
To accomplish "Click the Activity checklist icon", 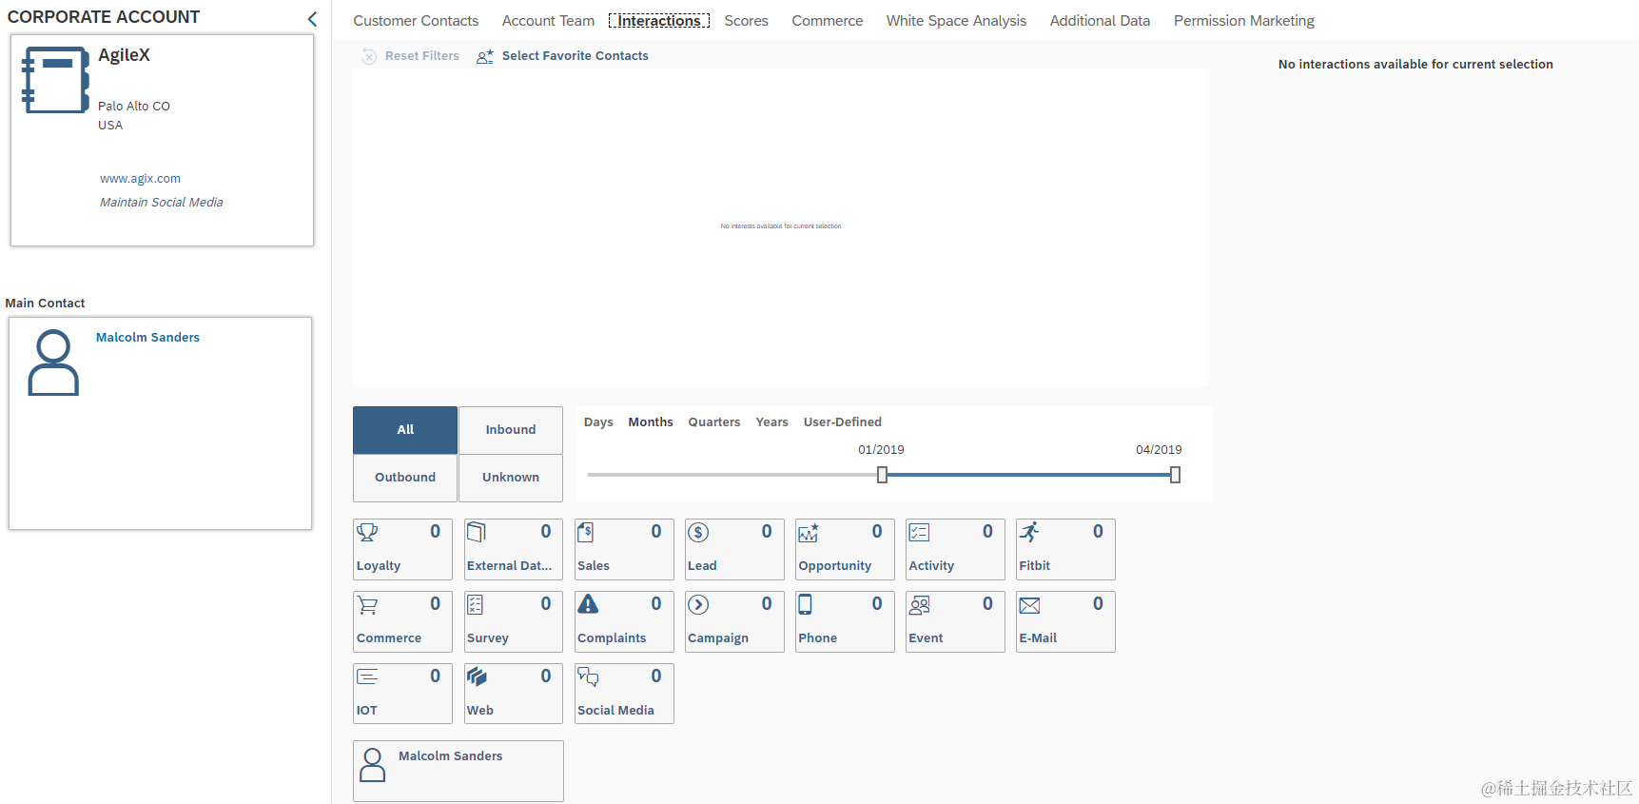I will pos(919,533).
